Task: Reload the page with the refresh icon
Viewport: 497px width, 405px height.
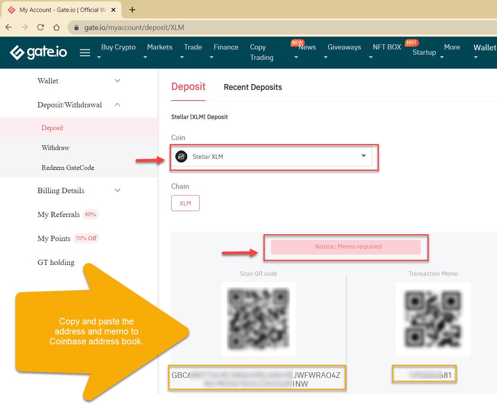Action: click(40, 27)
